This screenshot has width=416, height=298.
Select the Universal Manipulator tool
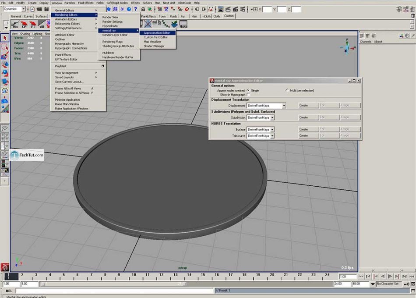click(5, 91)
